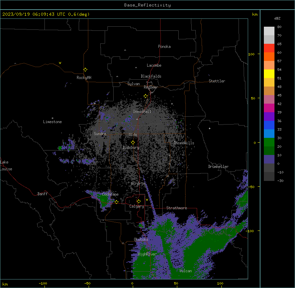Click the Okotoks town label
The image size is (295, 288).
[141, 239]
